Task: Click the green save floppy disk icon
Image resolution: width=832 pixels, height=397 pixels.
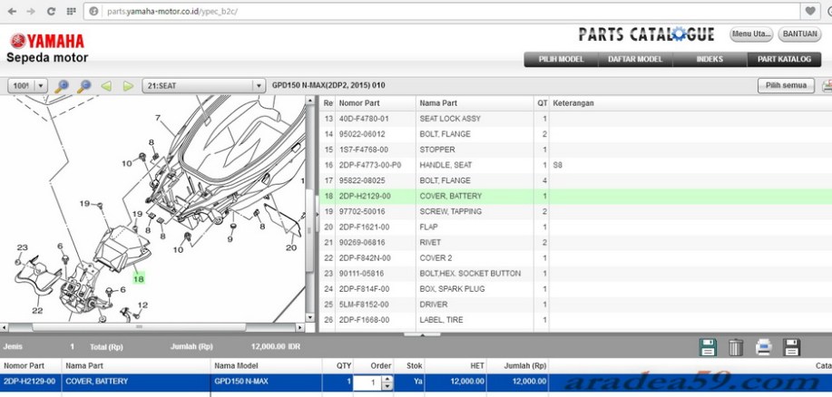Action: point(708,347)
